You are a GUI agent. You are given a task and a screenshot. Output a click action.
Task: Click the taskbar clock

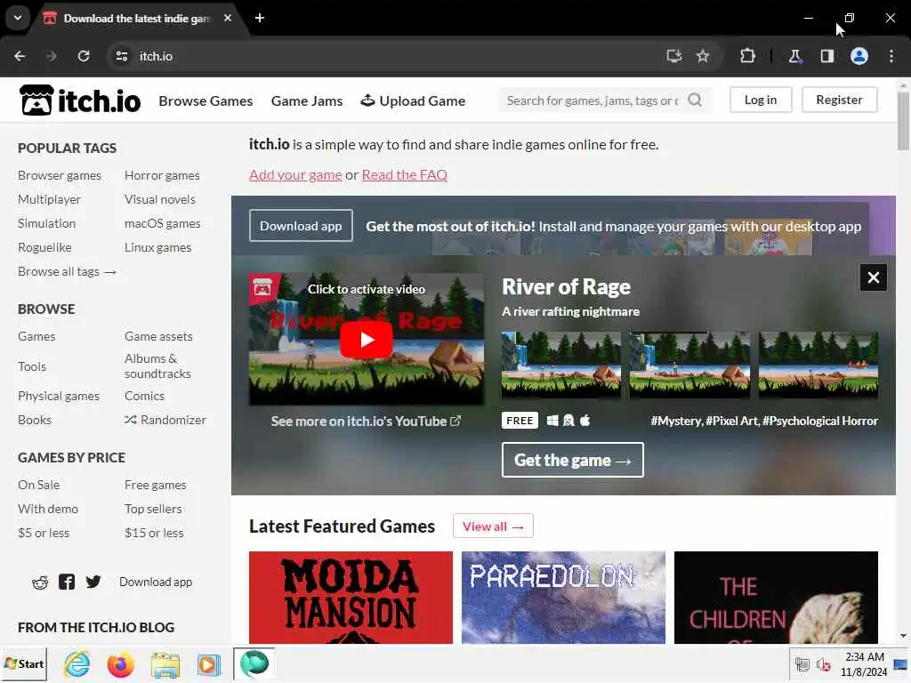pos(864,663)
